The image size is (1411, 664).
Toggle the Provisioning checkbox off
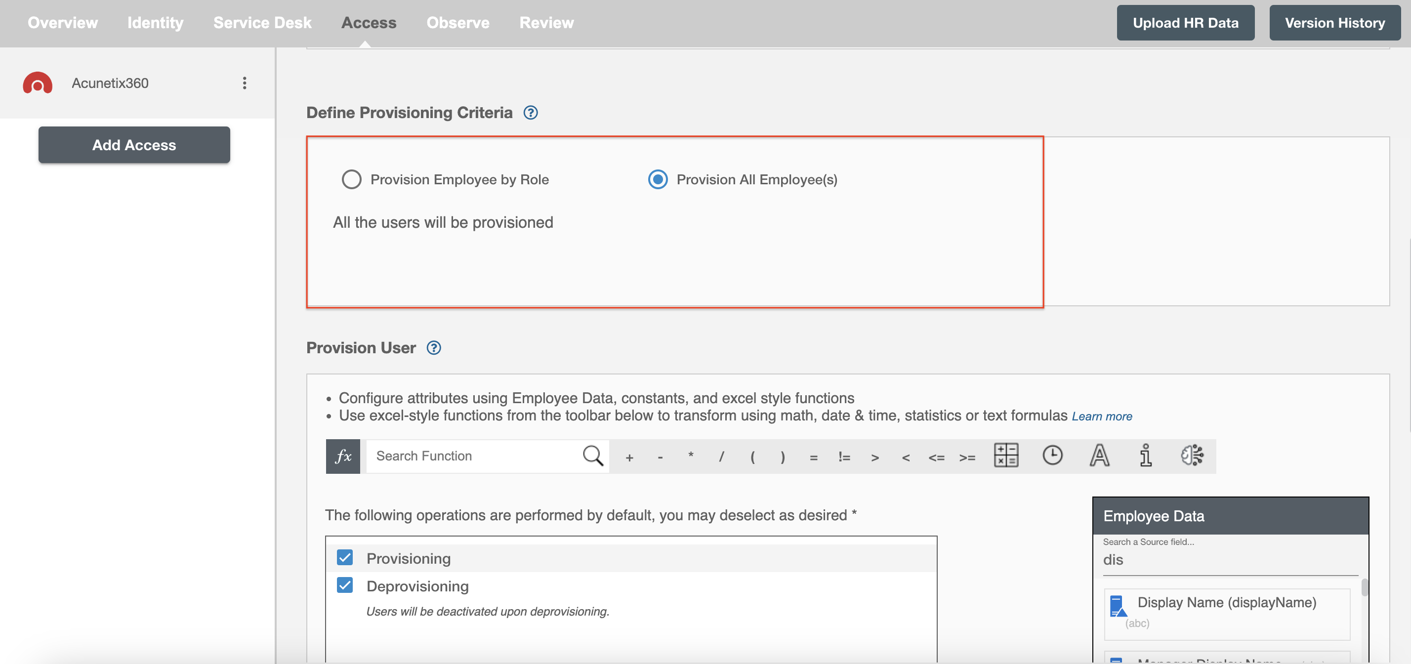pos(345,556)
